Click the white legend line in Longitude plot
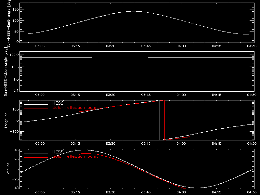This screenshot has height=195, width=260. coord(36,104)
